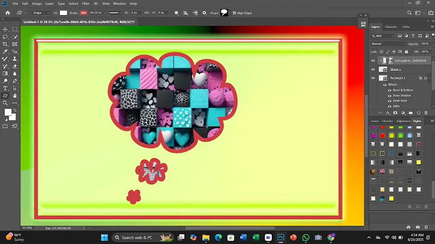Select the Zoom tool

(x=5, y=103)
